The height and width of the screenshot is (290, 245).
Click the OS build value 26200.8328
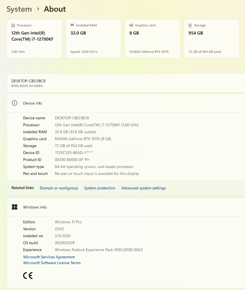pyautogui.click(x=65, y=243)
